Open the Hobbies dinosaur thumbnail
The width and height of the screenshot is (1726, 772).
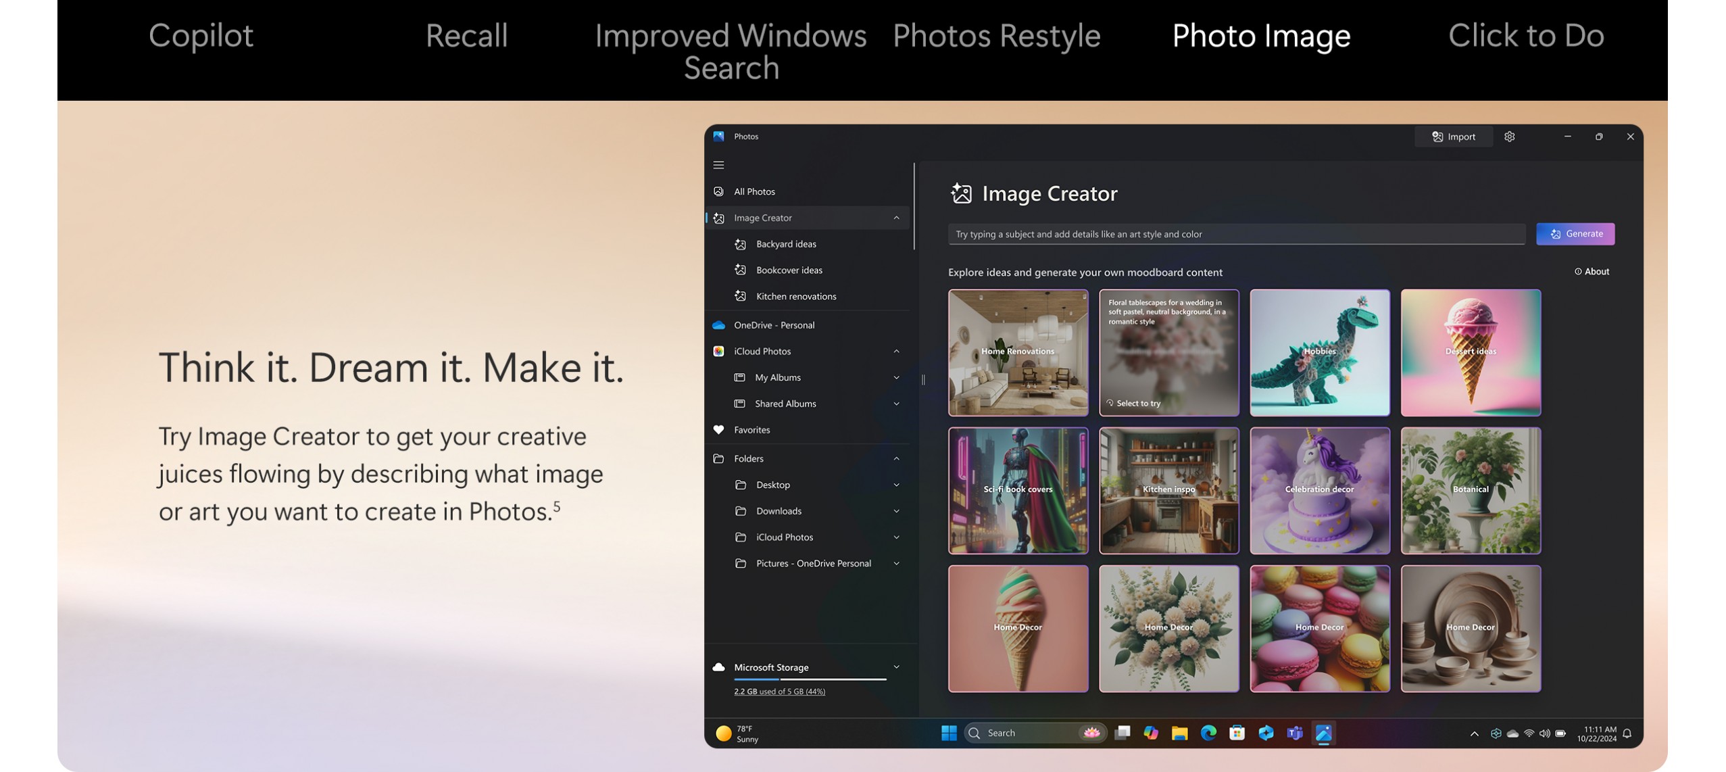point(1320,353)
